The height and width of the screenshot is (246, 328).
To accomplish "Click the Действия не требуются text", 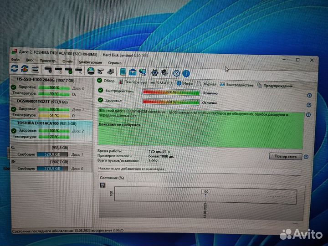I will coord(120,125).
